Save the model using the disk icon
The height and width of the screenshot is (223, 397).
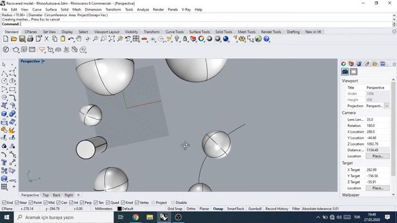click(22, 38)
